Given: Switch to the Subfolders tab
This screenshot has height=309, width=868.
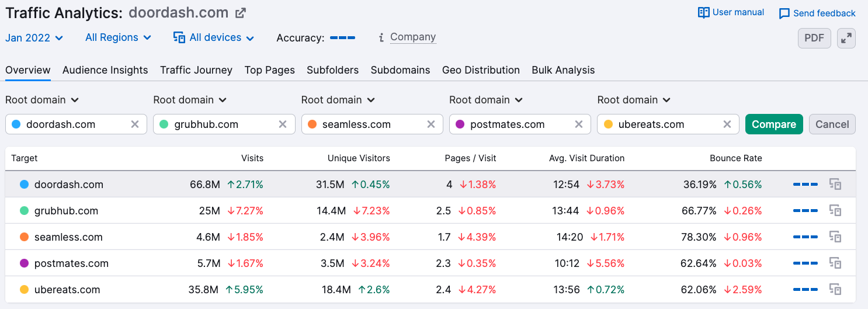Looking at the screenshot, I should pos(333,70).
